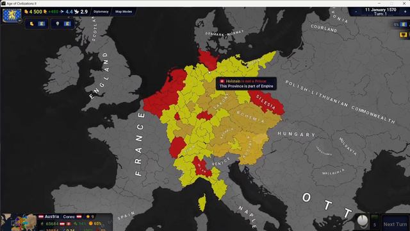Select the Silesia region on map
Screen dimensions: 410x231
click(x=266, y=103)
